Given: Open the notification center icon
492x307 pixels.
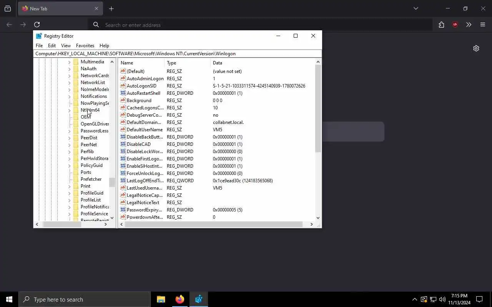Looking at the screenshot, I should coord(479,299).
